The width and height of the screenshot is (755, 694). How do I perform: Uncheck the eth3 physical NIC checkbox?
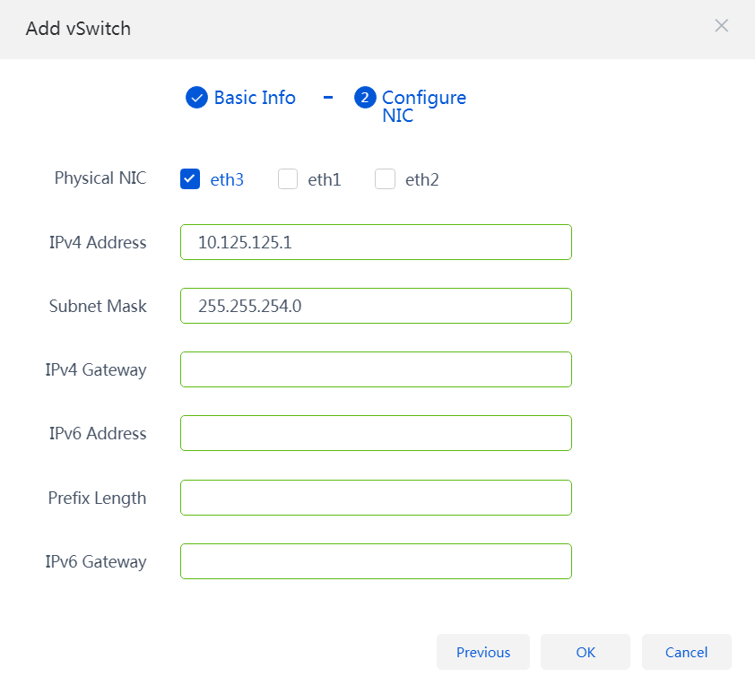click(190, 178)
